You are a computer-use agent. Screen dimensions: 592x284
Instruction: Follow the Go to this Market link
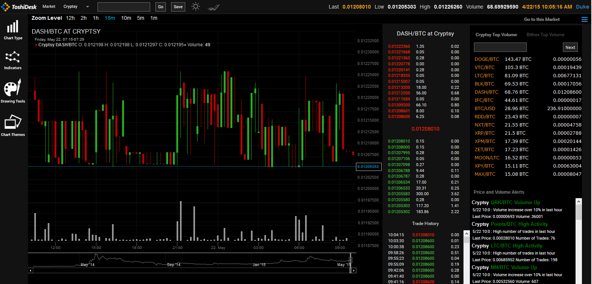click(542, 19)
